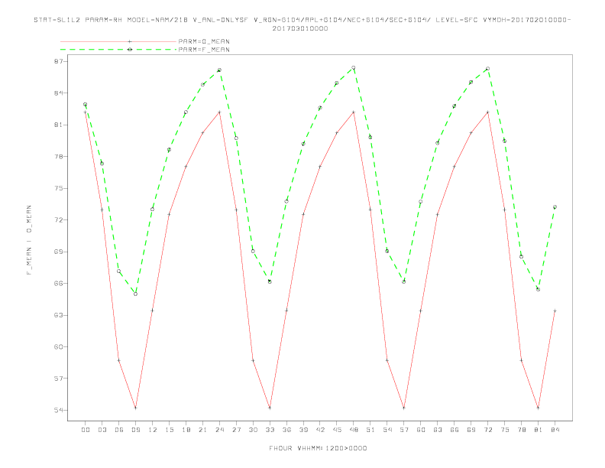The image size is (605, 468).
Task: Click y-axis tick label 57
Action: tap(59, 379)
